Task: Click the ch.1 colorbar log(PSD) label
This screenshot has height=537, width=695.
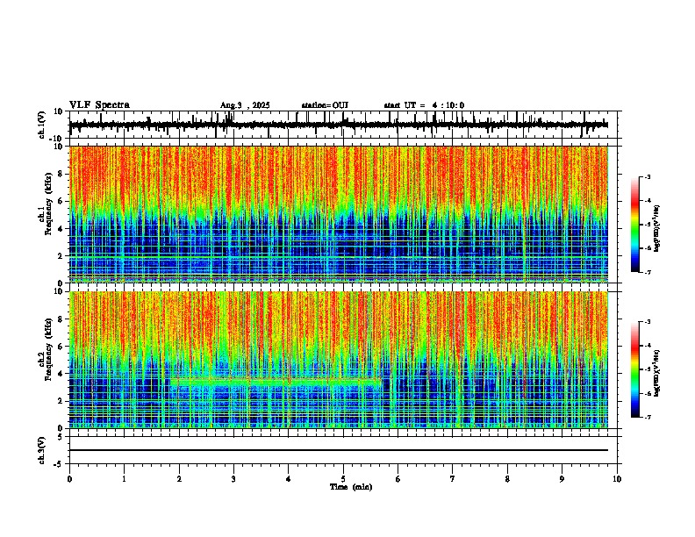Action: (656, 229)
